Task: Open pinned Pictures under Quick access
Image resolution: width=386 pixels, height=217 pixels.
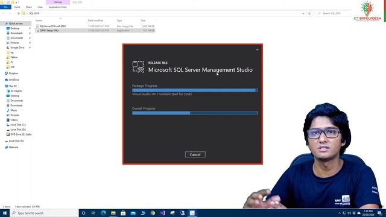Action: pos(14,43)
